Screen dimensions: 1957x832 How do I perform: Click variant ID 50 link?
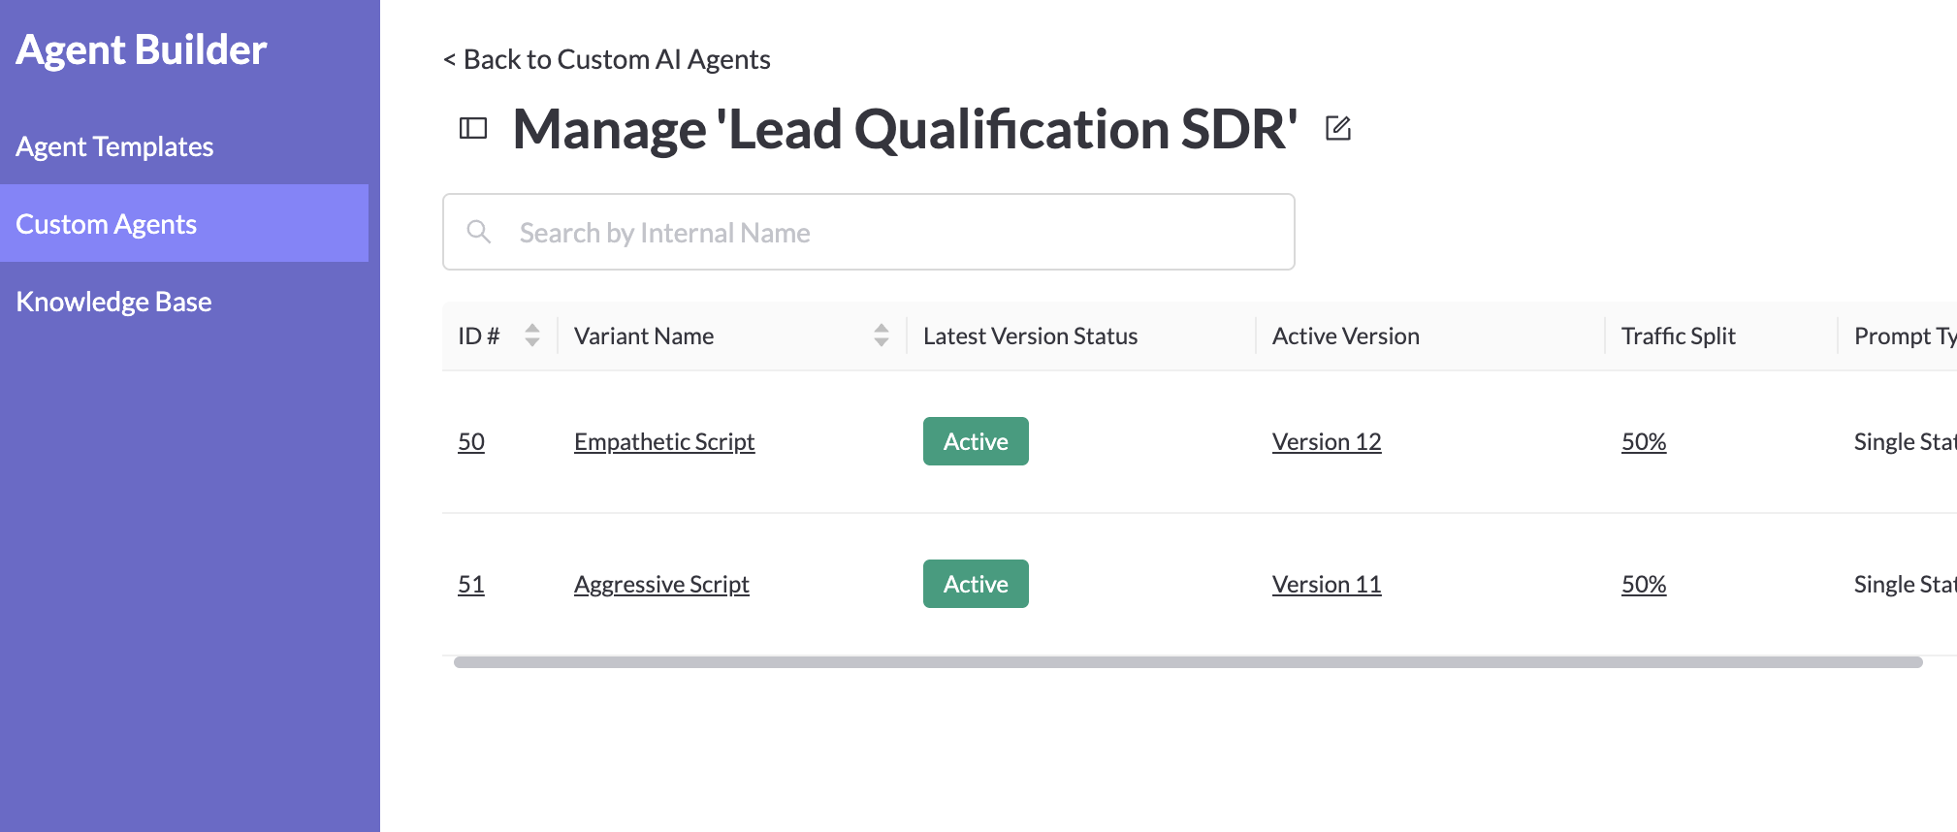coord(471,442)
